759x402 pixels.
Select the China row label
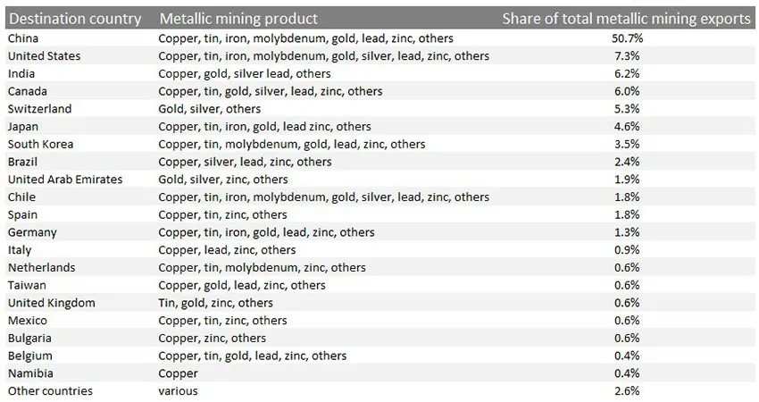(23, 38)
